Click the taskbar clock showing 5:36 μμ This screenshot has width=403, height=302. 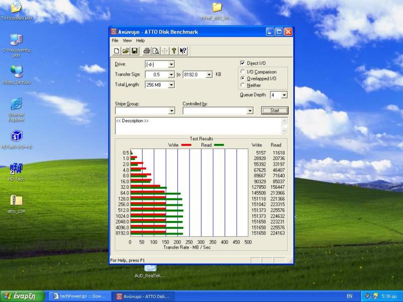[389, 296]
